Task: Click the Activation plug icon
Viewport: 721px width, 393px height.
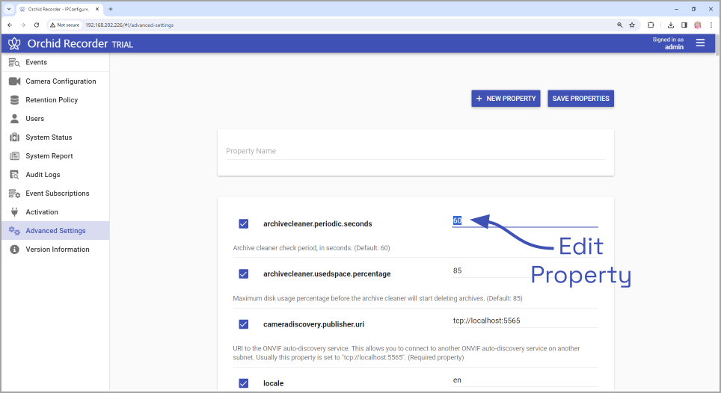Action: 14,212
